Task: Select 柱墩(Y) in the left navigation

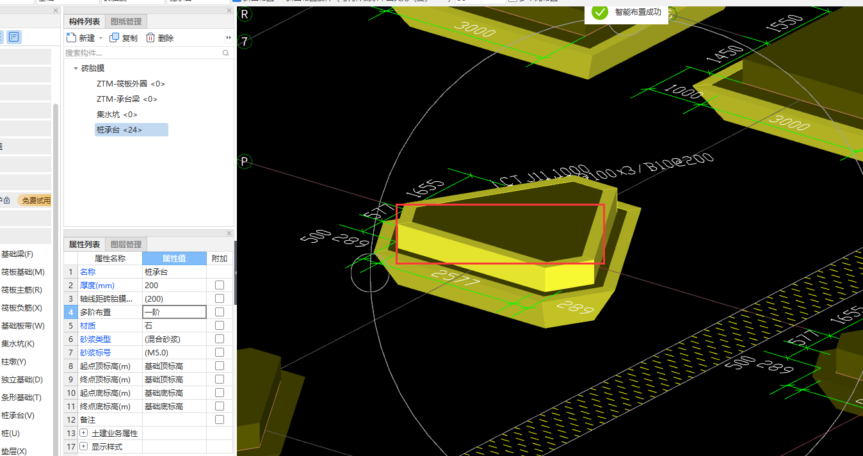Action: [x=13, y=362]
